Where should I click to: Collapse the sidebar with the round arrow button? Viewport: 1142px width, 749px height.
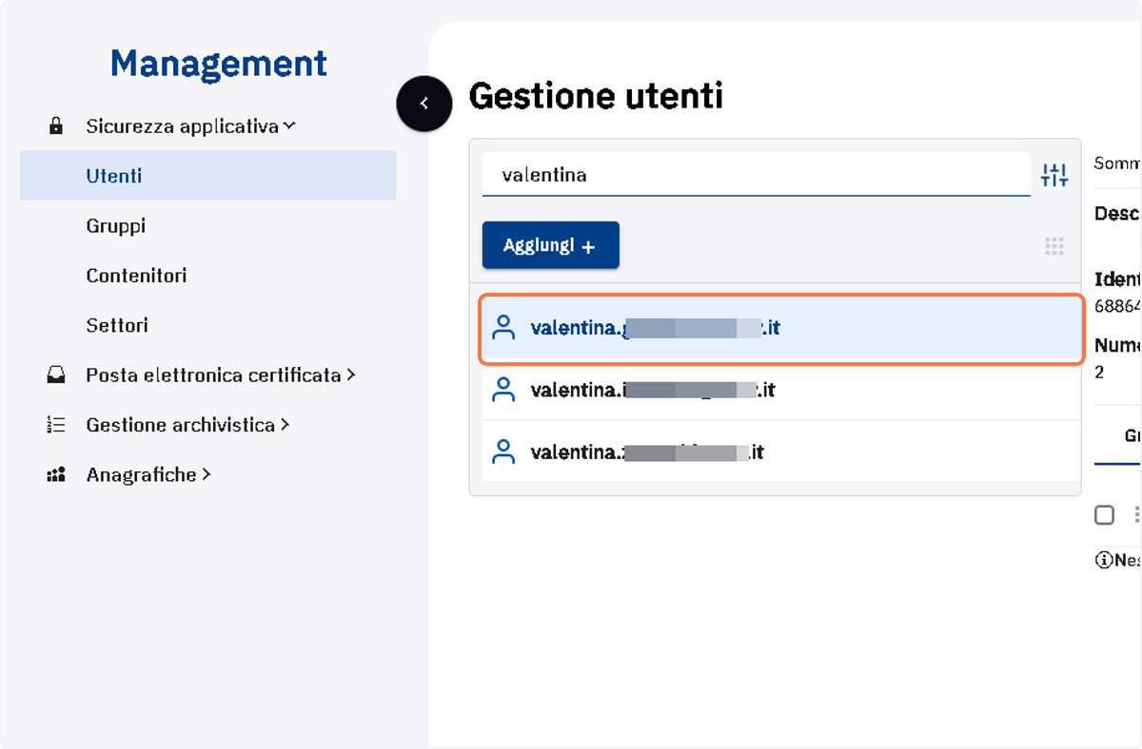424,104
